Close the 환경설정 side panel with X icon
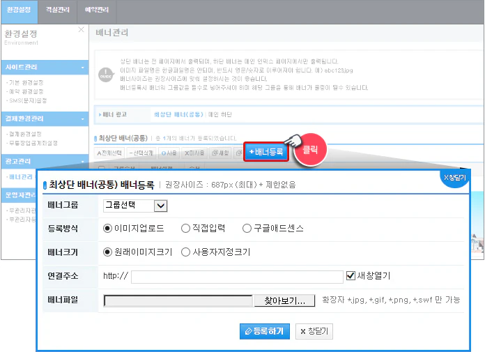This screenshot has width=485, height=352. coord(81,30)
